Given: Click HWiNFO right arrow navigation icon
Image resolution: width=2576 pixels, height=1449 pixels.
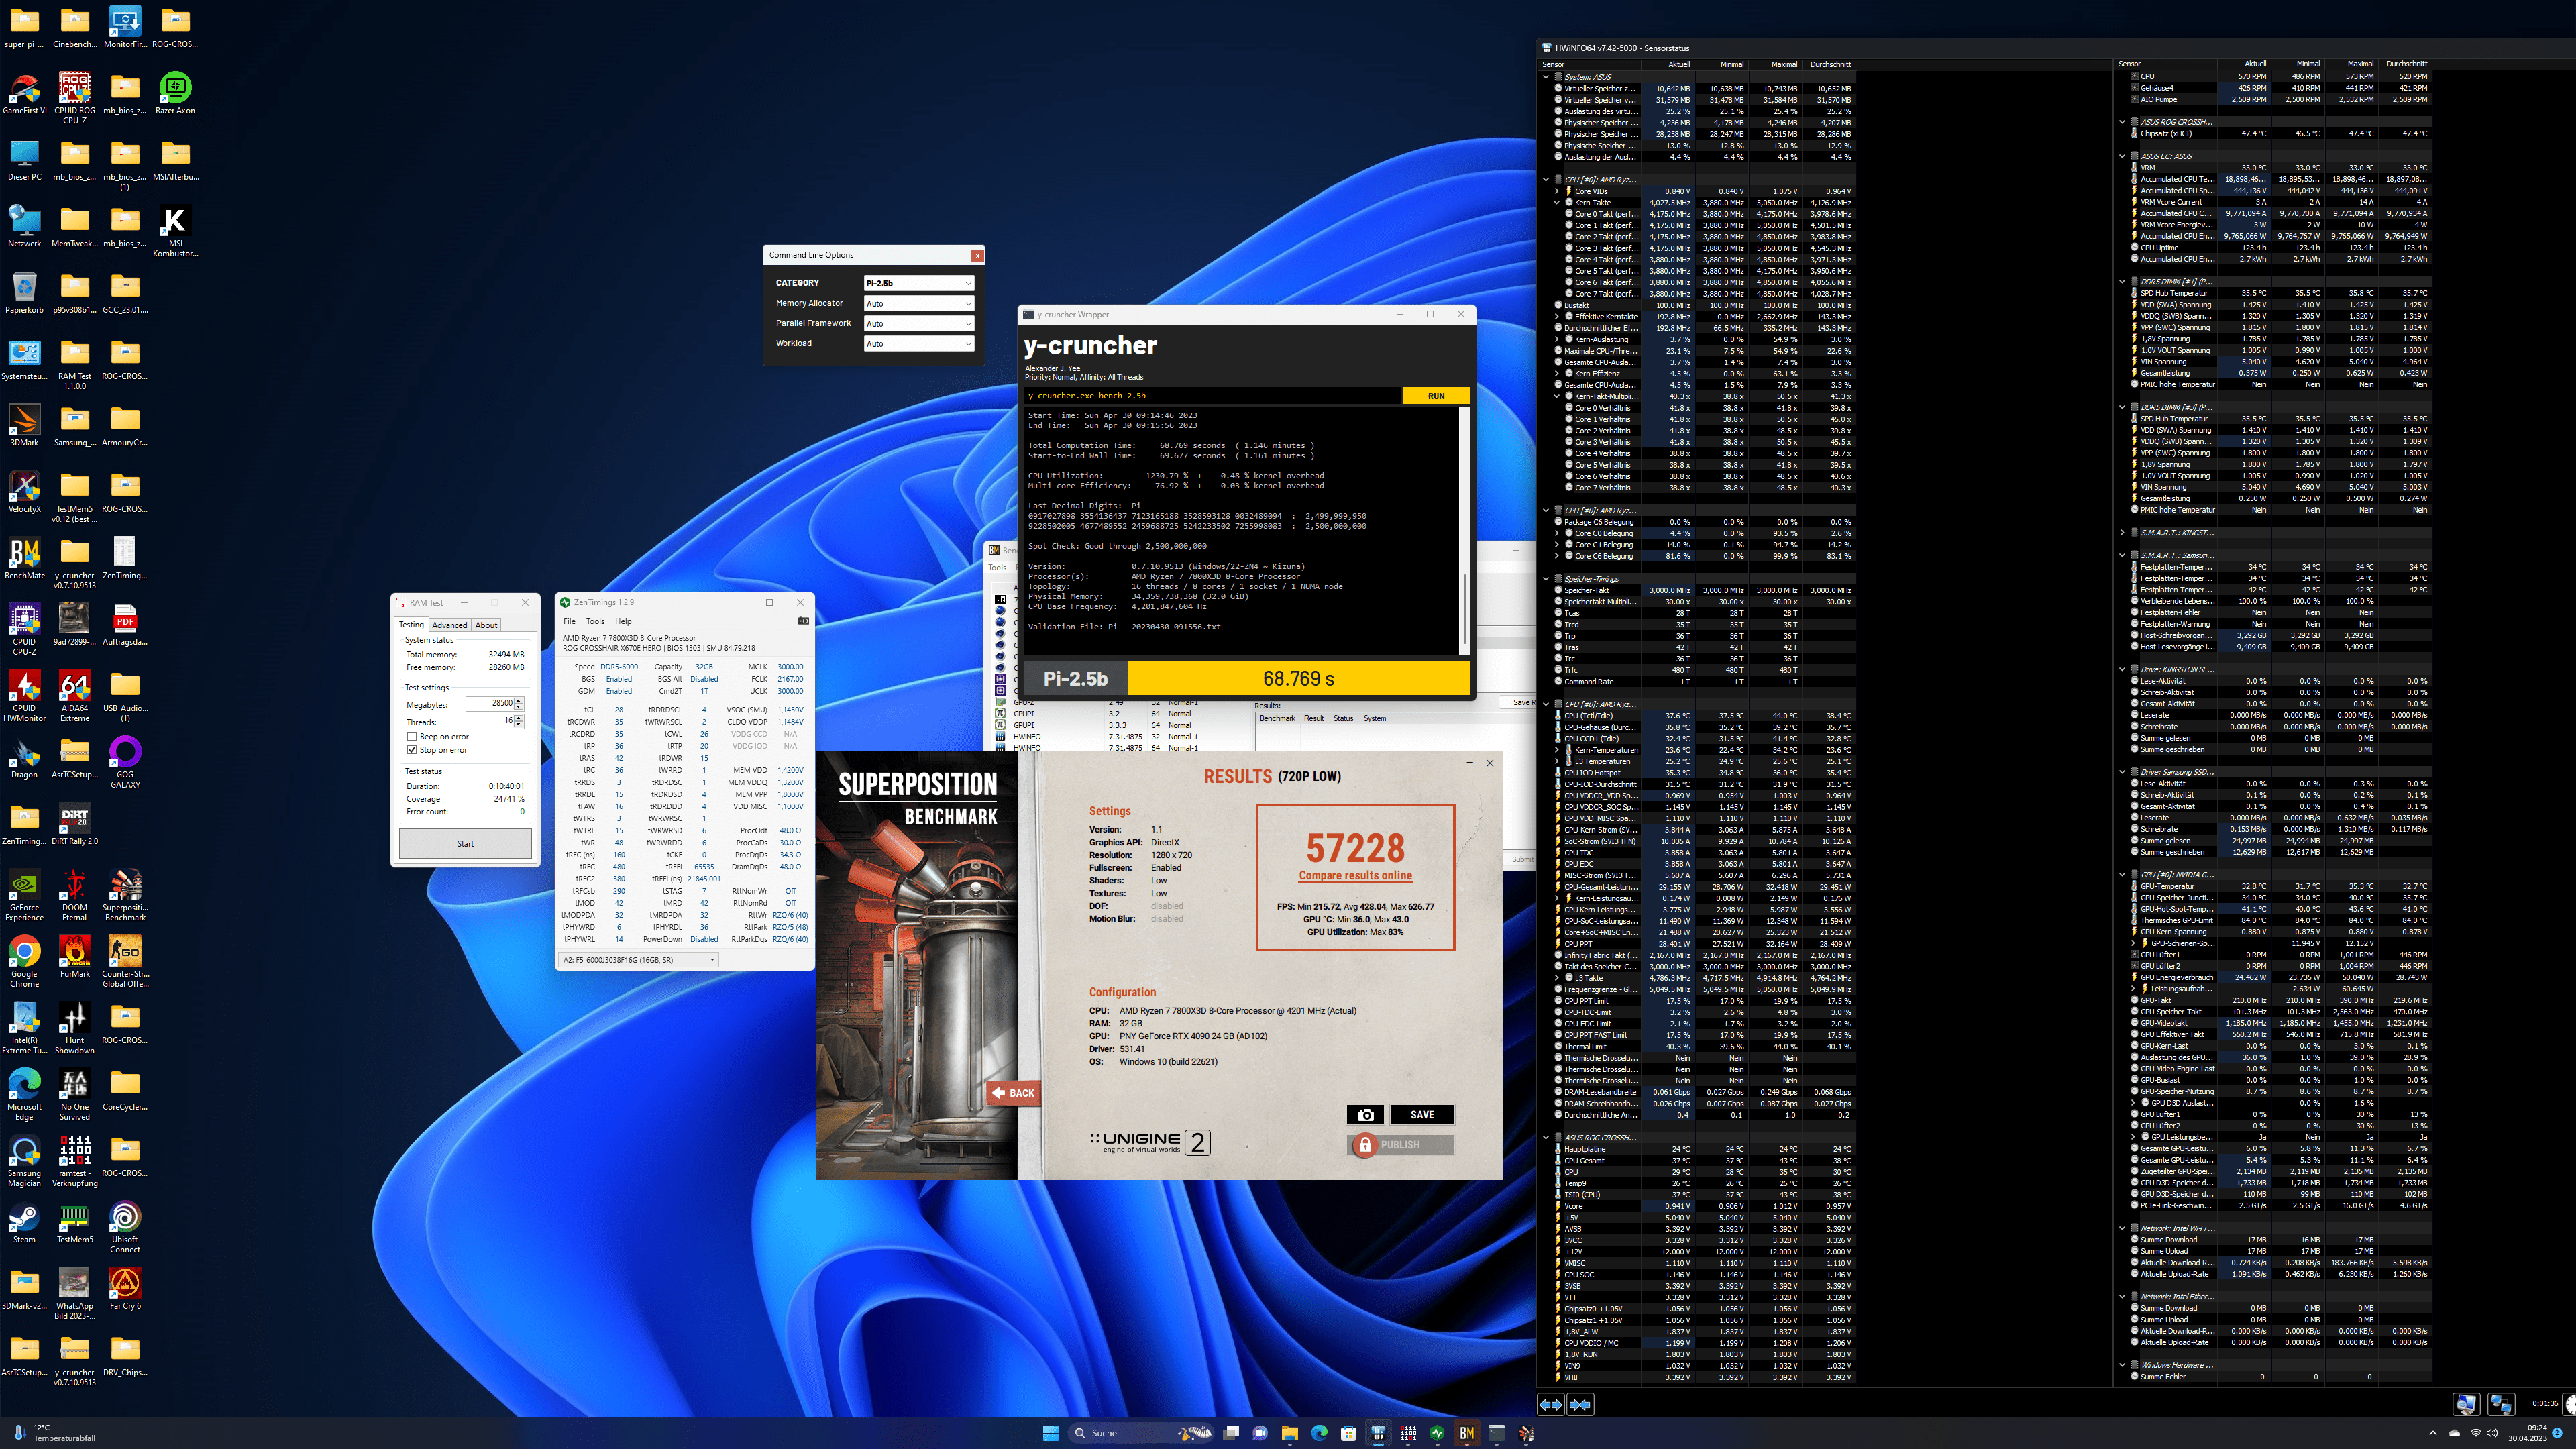Looking at the screenshot, I should click(x=1581, y=1405).
